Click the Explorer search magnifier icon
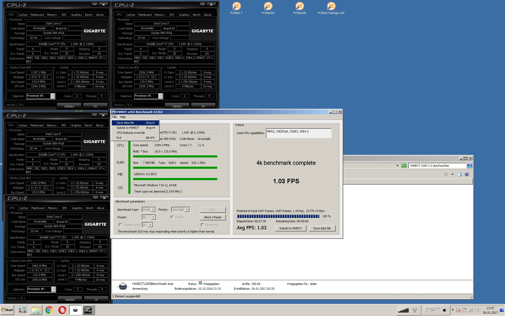Screen dimensions: 505x316 [469, 166]
